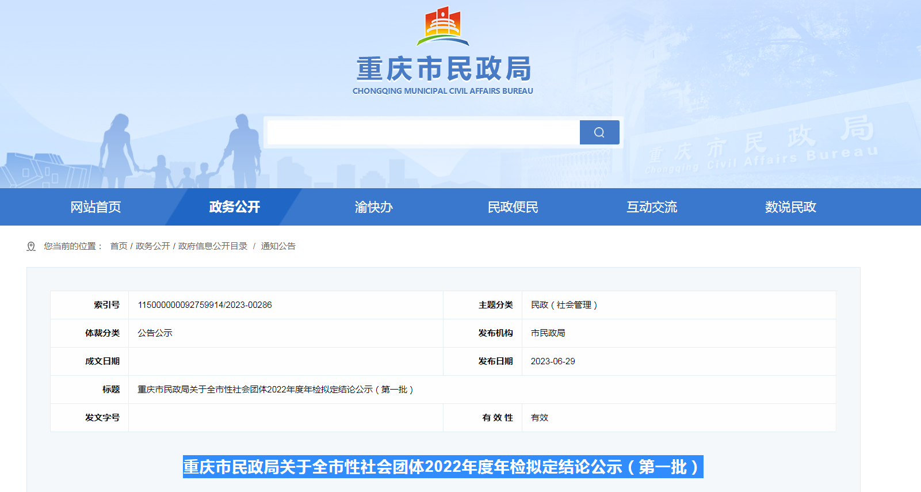
Task: Open the 数说民政 navigation tab
Action: (790, 207)
